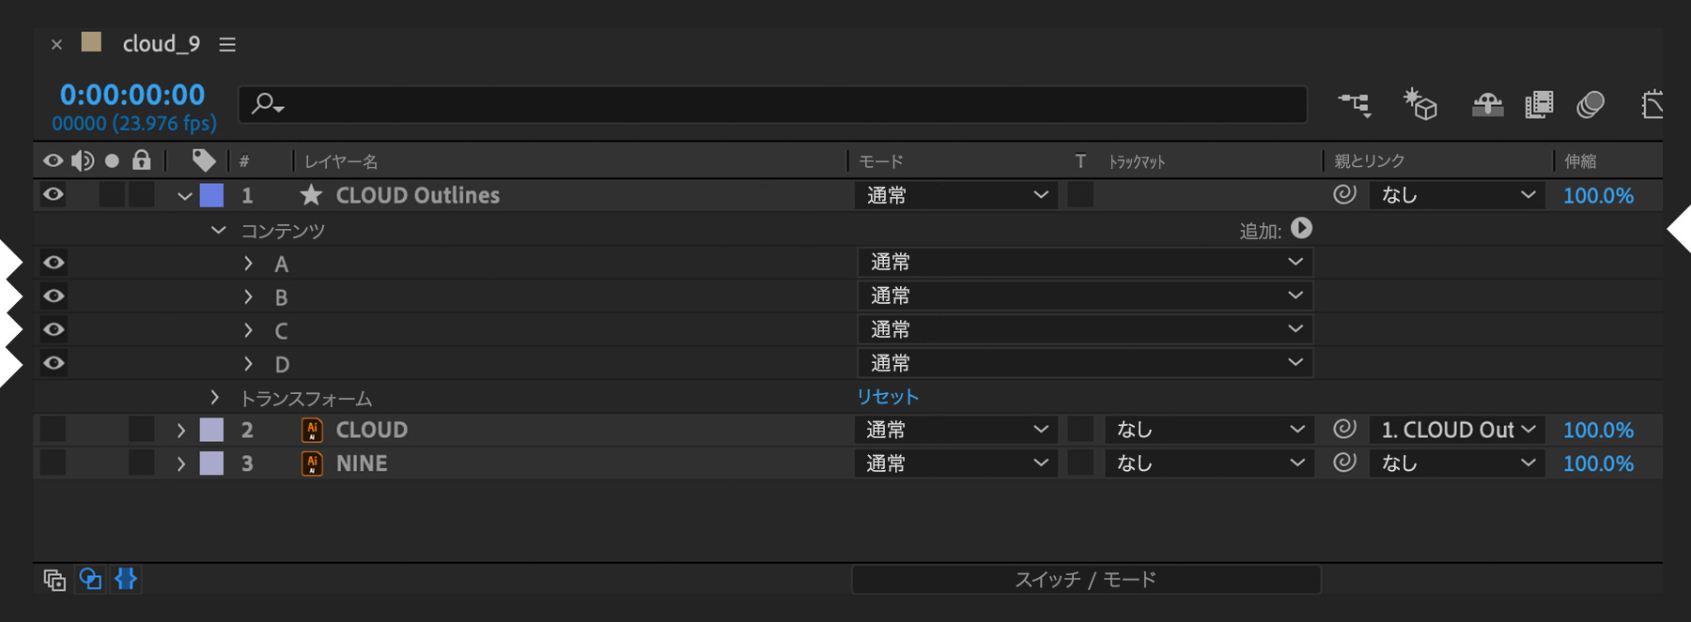Select the cloud_9 composition tab
The image size is (1691, 622).
click(x=161, y=44)
